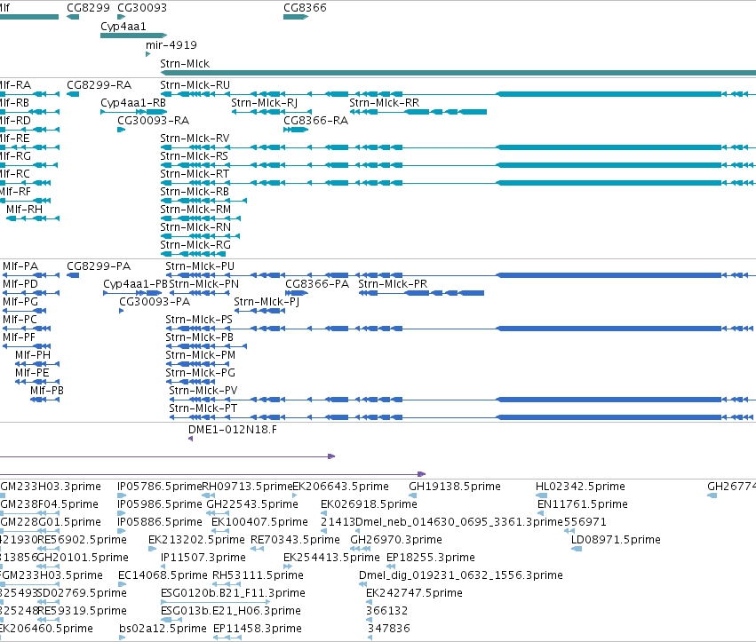756x642 pixels.
Task: Click protein Strn-Mlck-PV label
Action: (203, 391)
